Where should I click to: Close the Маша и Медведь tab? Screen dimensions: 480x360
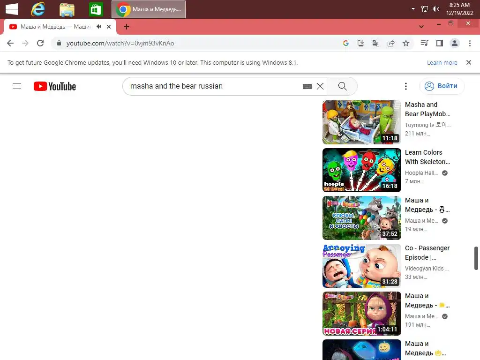tap(109, 27)
